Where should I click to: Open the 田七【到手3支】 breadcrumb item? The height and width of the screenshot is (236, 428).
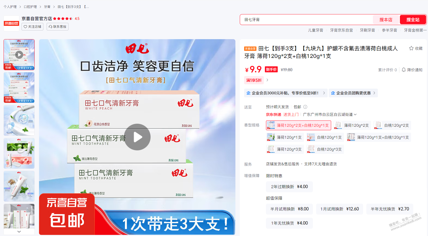pyautogui.click(x=73, y=7)
